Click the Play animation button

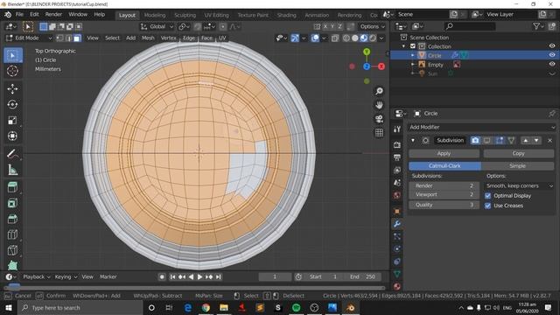tap(199, 276)
